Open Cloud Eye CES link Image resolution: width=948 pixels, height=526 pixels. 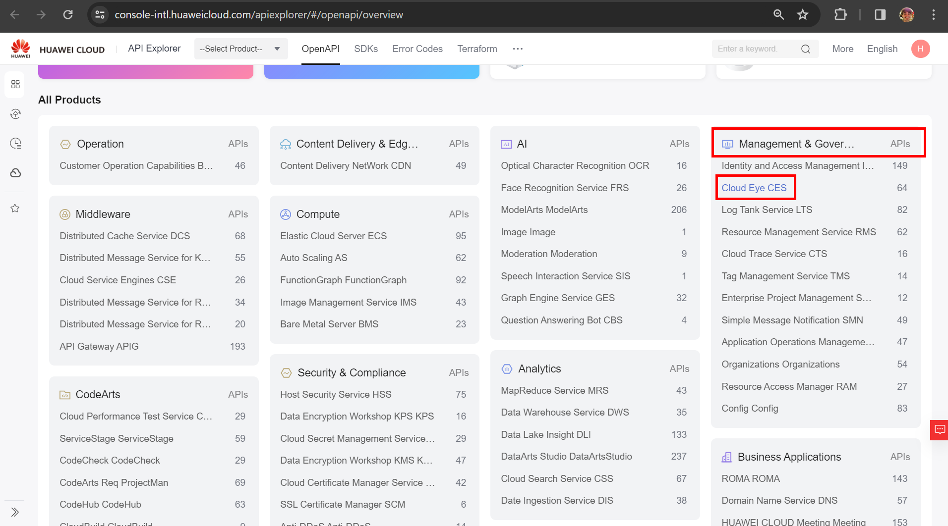tap(754, 188)
